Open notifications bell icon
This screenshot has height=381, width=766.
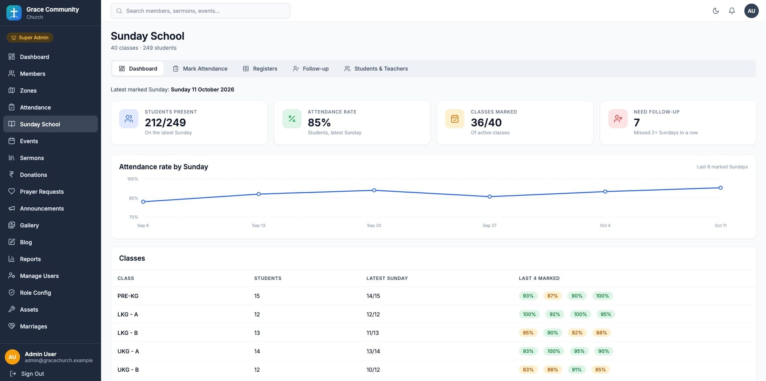[x=732, y=11]
